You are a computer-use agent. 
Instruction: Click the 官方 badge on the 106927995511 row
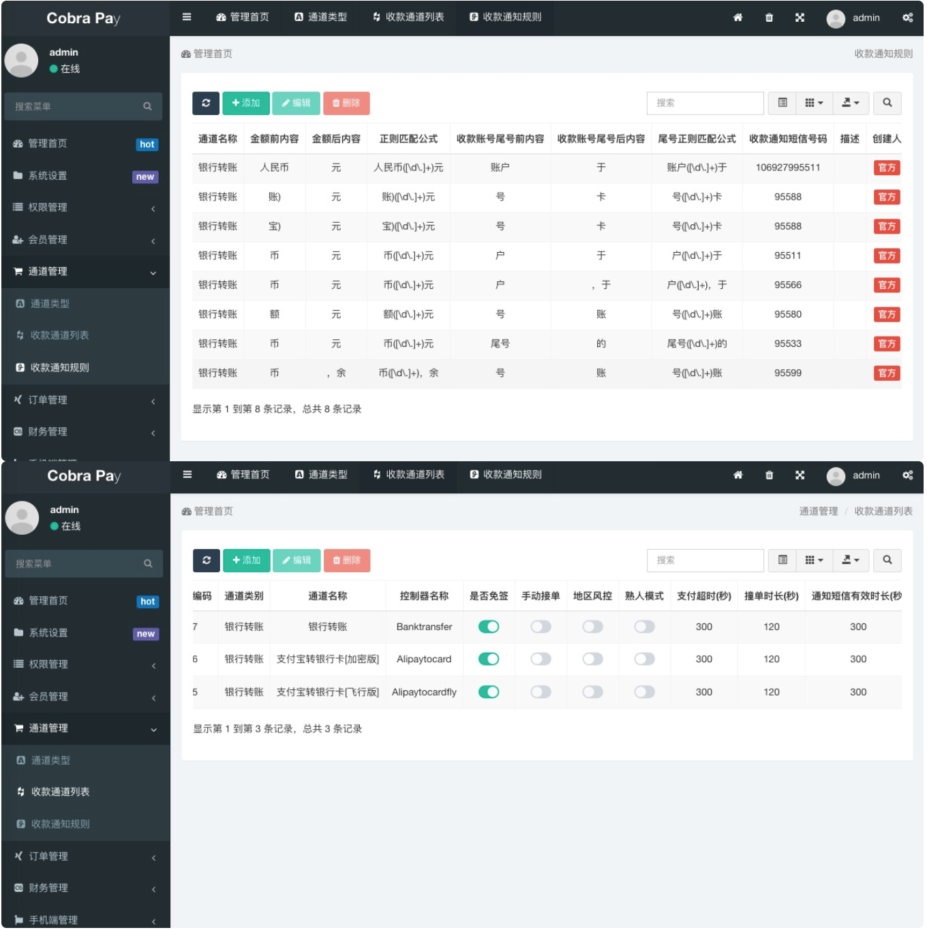(x=886, y=168)
